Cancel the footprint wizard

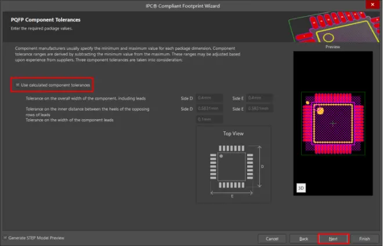(272, 238)
